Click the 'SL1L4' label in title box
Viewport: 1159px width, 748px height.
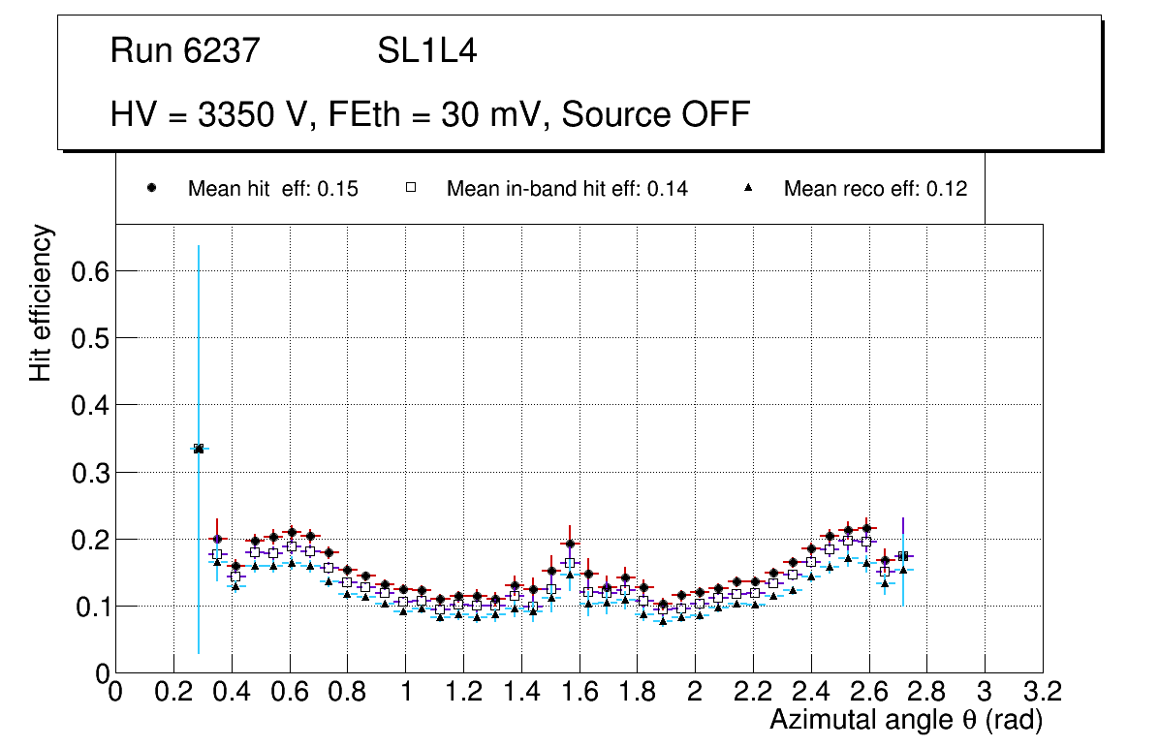point(427,51)
